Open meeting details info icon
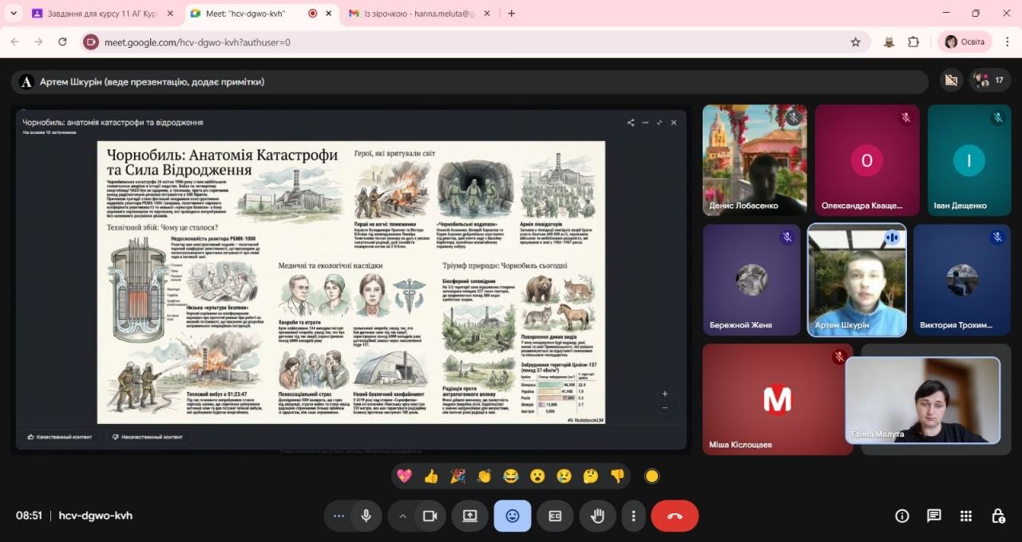 (x=902, y=516)
